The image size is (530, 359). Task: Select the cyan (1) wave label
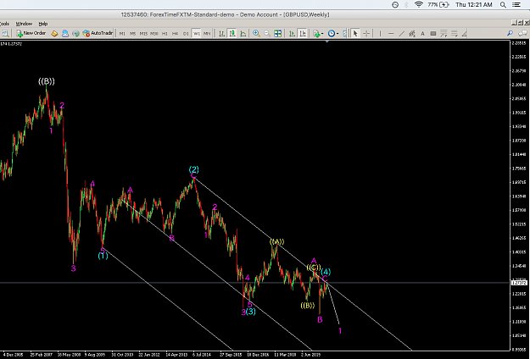click(x=103, y=256)
